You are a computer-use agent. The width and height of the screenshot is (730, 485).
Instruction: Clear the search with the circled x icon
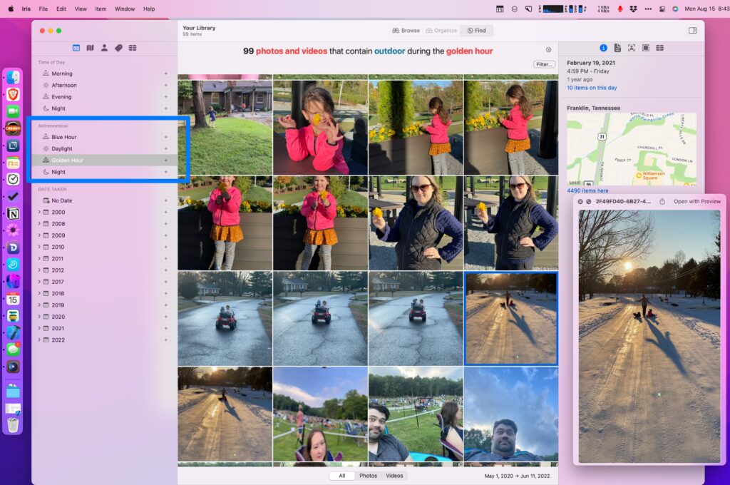tap(548, 50)
